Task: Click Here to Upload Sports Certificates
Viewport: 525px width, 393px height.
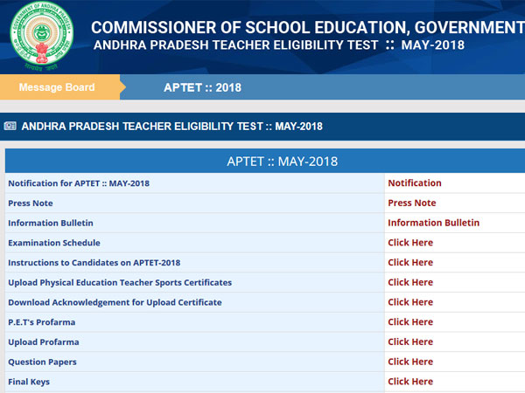Action: [410, 282]
